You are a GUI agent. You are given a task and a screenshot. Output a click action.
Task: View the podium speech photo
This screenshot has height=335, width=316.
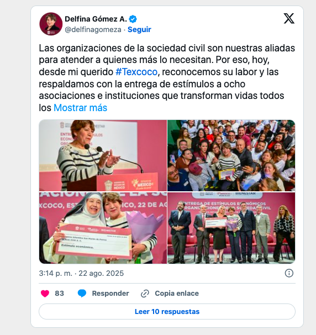coord(103,155)
